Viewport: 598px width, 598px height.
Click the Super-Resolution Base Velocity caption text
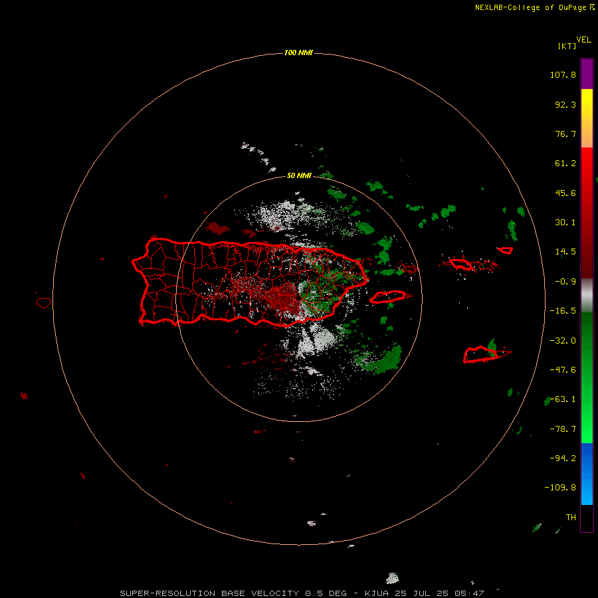tap(302, 593)
